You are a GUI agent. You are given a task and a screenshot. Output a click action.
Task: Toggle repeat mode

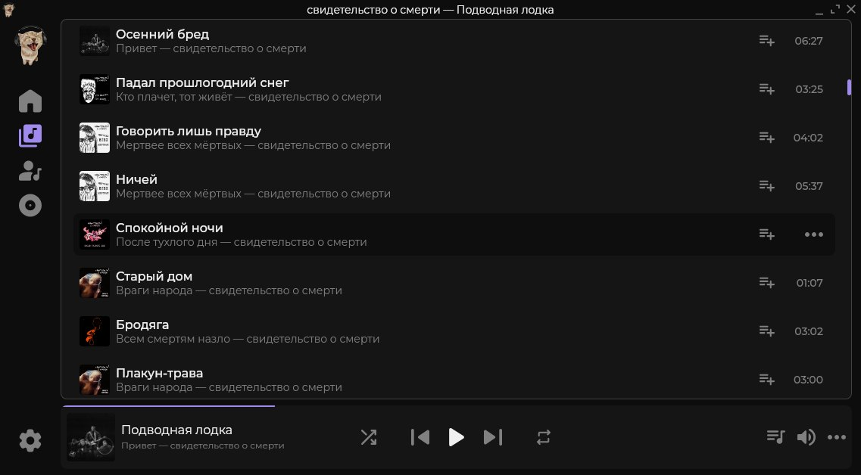point(543,437)
